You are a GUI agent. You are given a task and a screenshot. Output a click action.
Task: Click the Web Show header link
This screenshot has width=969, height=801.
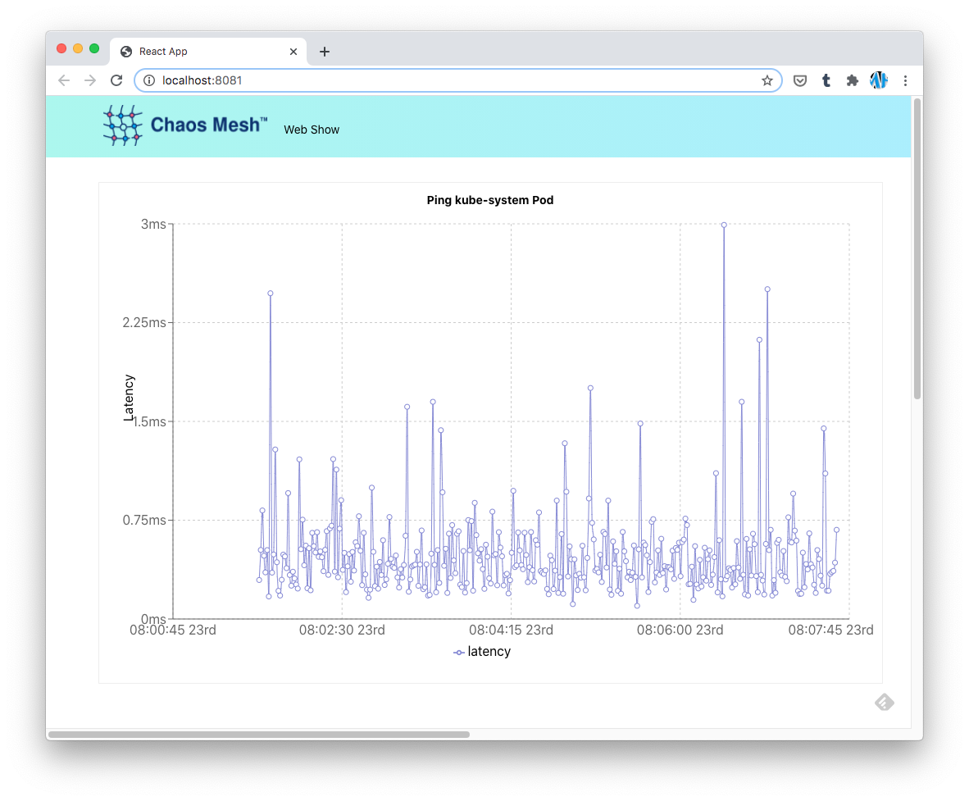pyautogui.click(x=312, y=130)
